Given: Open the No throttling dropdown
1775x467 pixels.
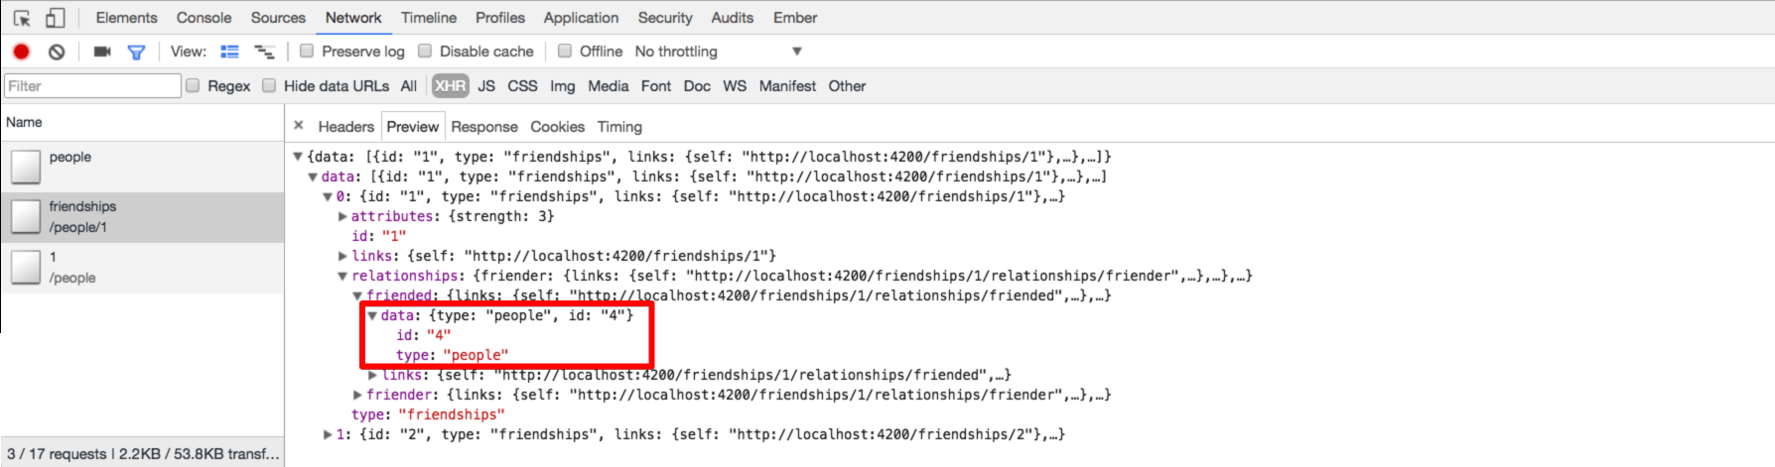Looking at the screenshot, I should point(718,52).
